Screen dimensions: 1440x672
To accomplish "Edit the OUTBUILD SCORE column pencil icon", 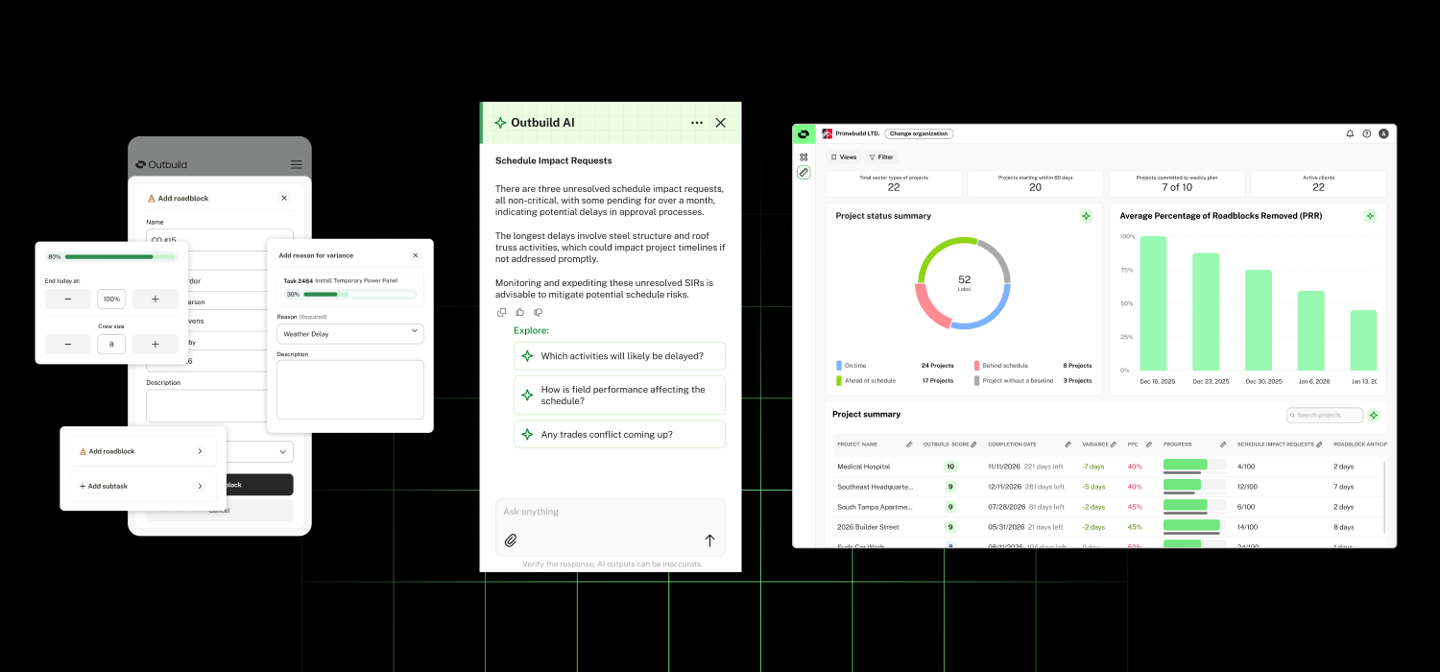I will pos(973,444).
